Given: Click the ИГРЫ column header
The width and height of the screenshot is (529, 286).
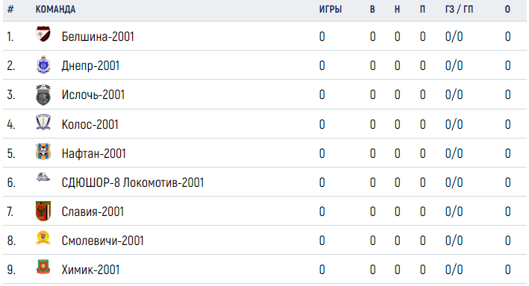Looking at the screenshot, I should 331,10.
